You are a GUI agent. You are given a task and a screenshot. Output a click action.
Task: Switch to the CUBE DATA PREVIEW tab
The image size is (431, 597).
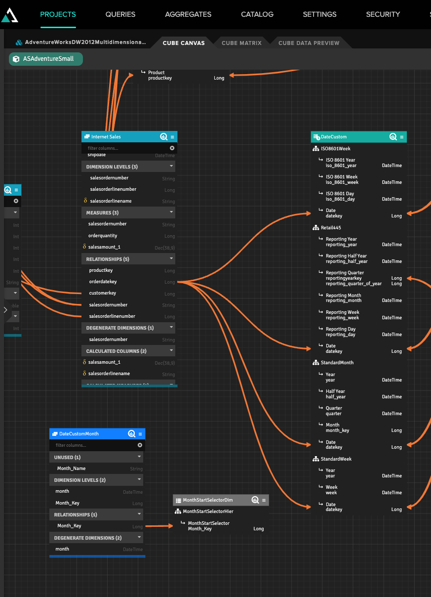point(309,43)
